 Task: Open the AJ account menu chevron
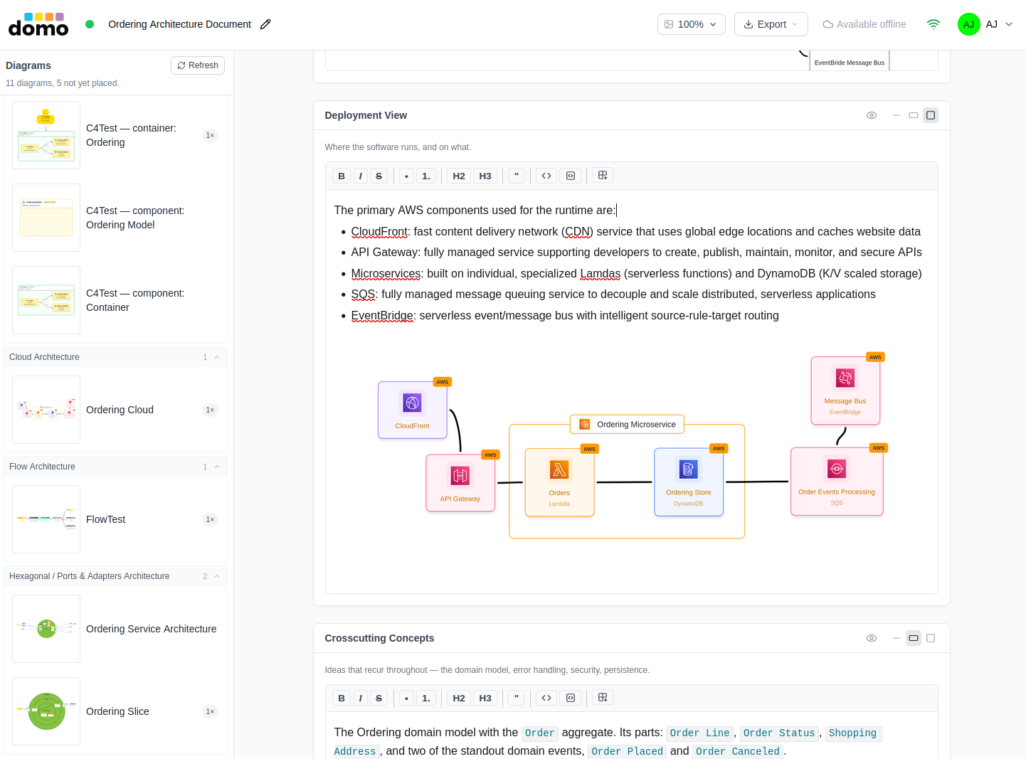1008,24
